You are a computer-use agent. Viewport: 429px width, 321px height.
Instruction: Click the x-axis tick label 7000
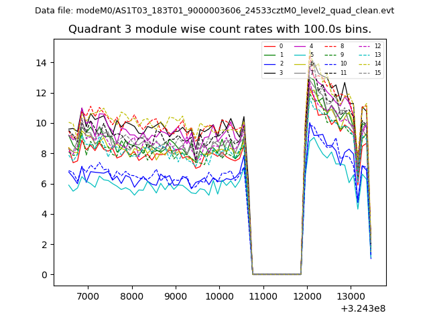[x=88, y=296]
